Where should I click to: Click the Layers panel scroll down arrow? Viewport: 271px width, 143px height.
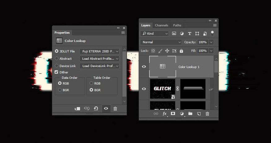(x=216, y=107)
